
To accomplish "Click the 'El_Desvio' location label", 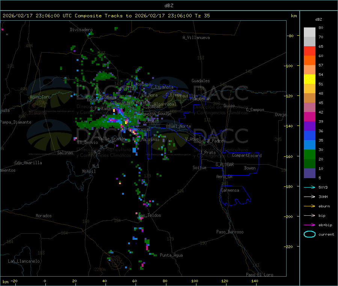I will 88,142.
